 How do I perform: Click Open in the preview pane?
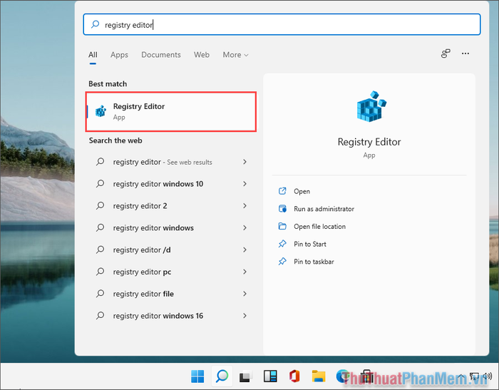(x=302, y=191)
